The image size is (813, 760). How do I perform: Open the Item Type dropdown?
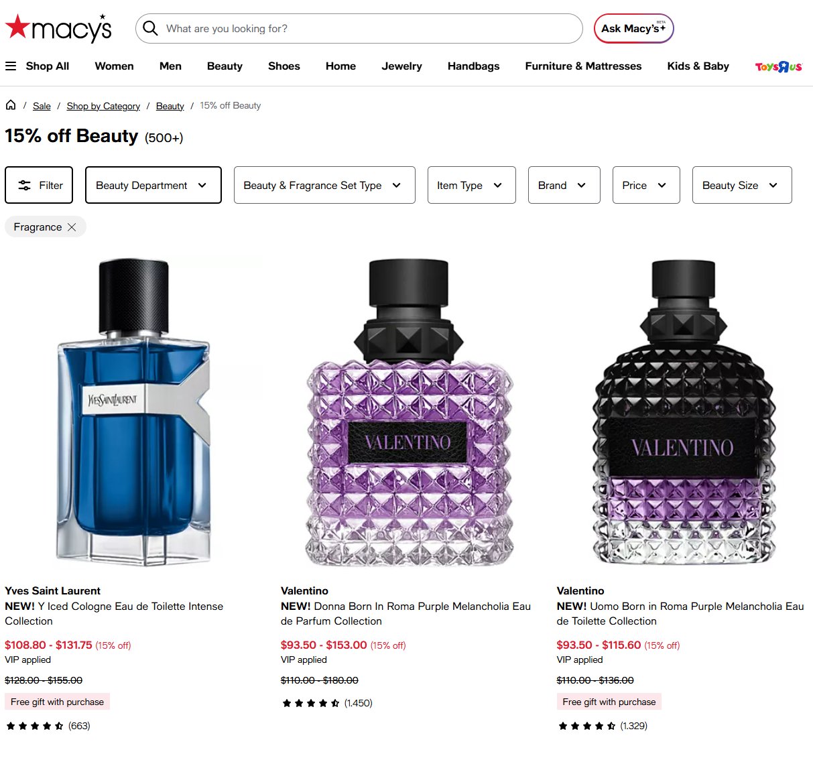pos(471,185)
